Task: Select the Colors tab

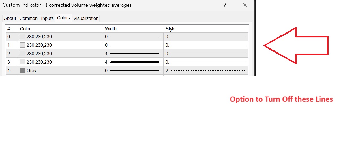Action: click(x=63, y=18)
